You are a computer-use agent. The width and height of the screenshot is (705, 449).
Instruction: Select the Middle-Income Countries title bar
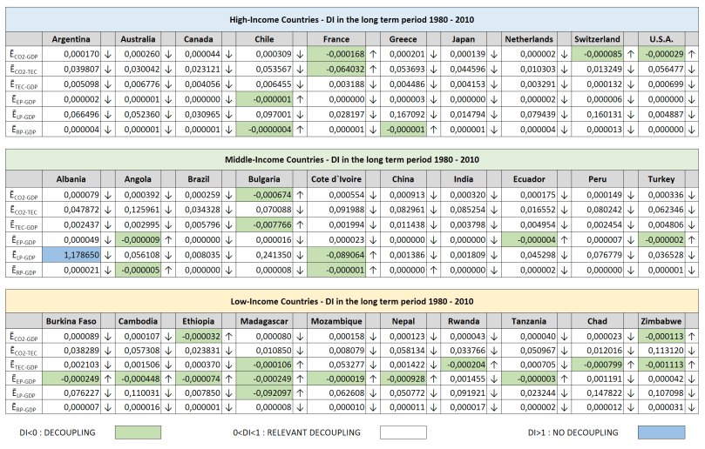pyautogui.click(x=352, y=159)
